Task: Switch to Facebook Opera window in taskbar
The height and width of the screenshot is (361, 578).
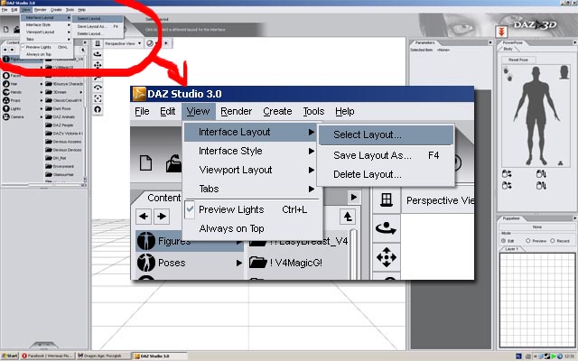Action: point(48,356)
